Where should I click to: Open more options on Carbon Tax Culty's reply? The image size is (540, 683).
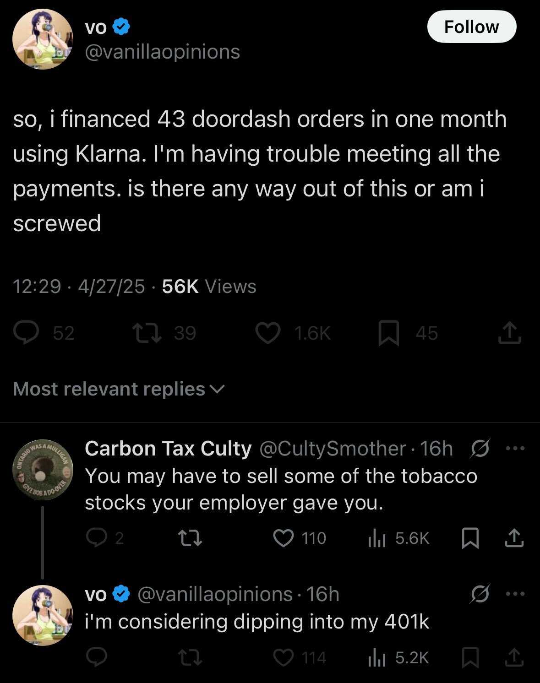pyautogui.click(x=515, y=449)
